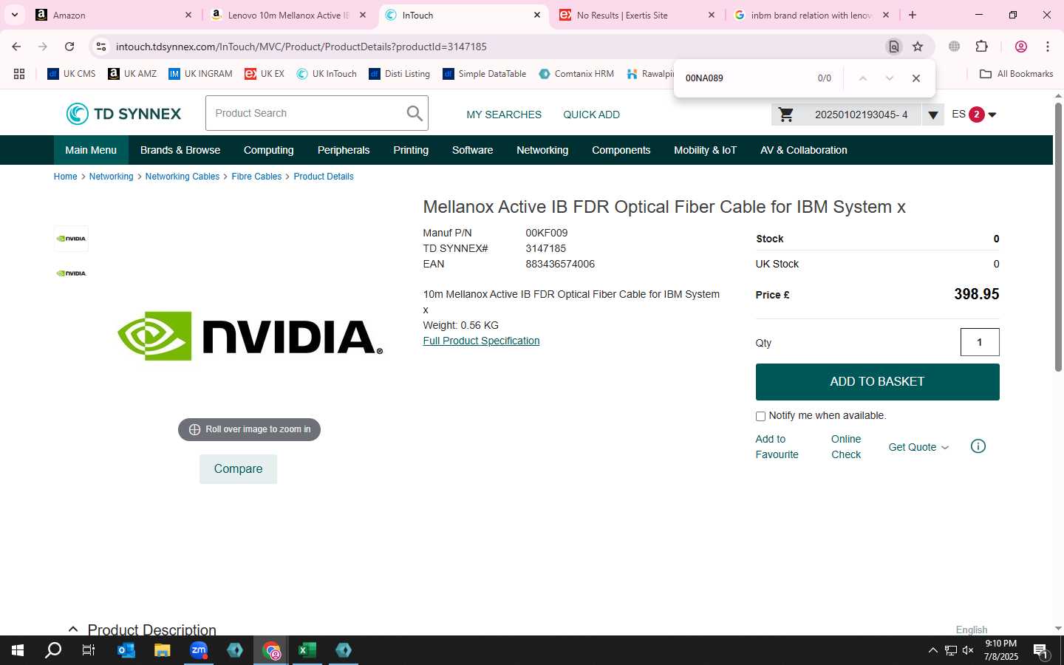Click the info icon beside Get Quote

tap(978, 446)
